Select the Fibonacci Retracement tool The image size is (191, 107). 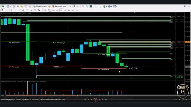click(x=27, y=10)
